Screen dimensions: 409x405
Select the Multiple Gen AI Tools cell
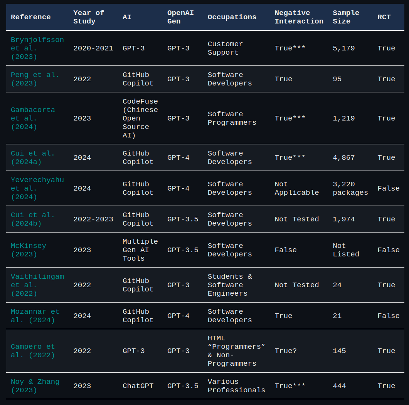[x=140, y=250]
